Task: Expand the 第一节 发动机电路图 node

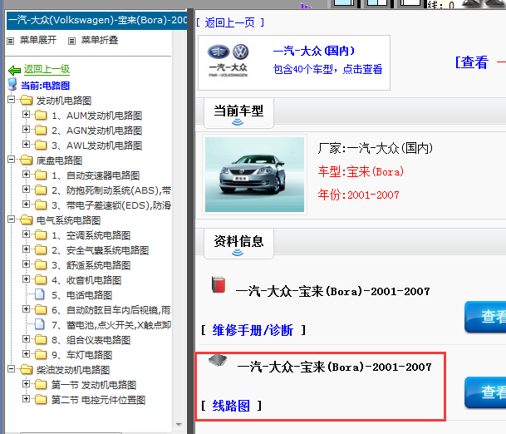Action: point(26,383)
